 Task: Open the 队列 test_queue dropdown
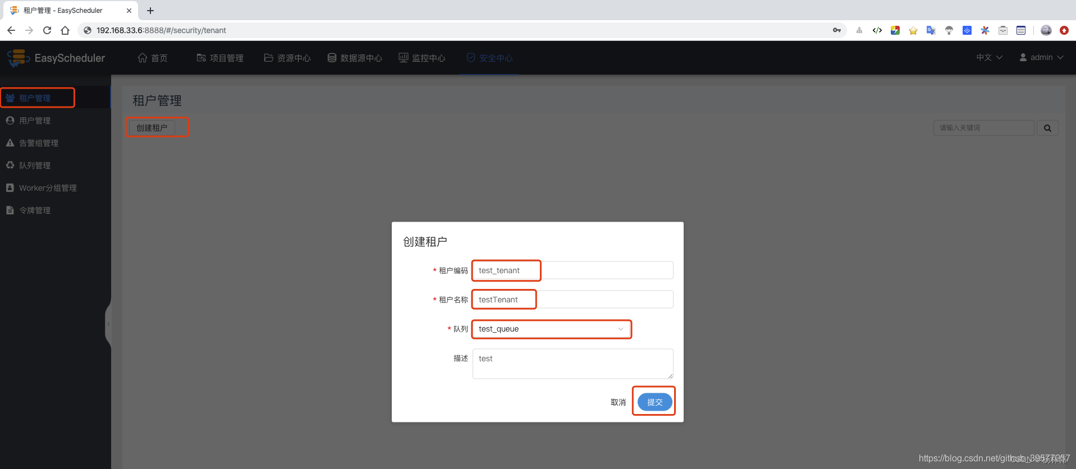point(552,329)
